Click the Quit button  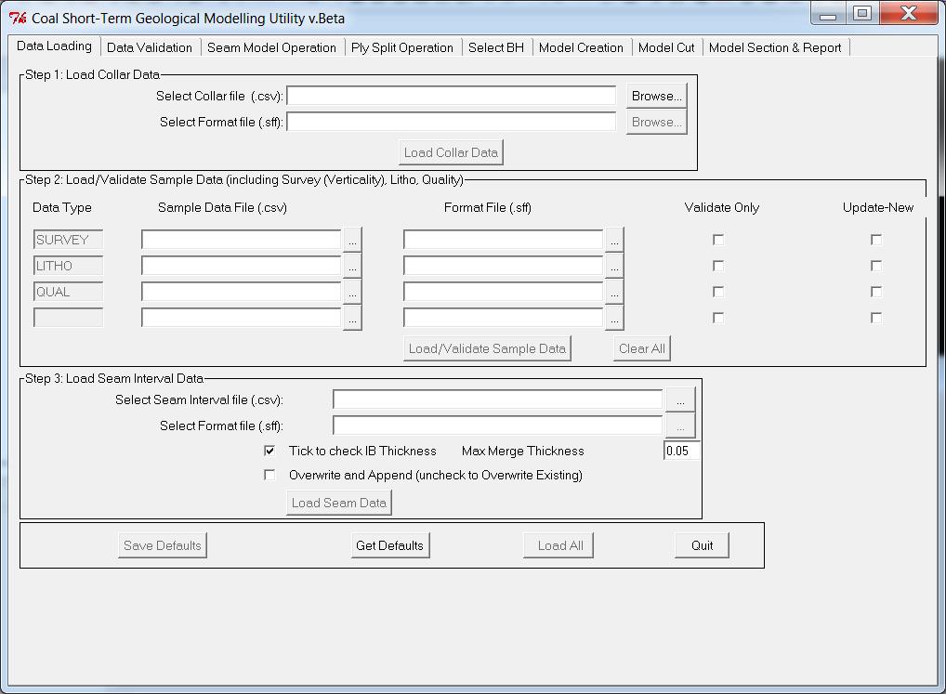click(x=700, y=545)
